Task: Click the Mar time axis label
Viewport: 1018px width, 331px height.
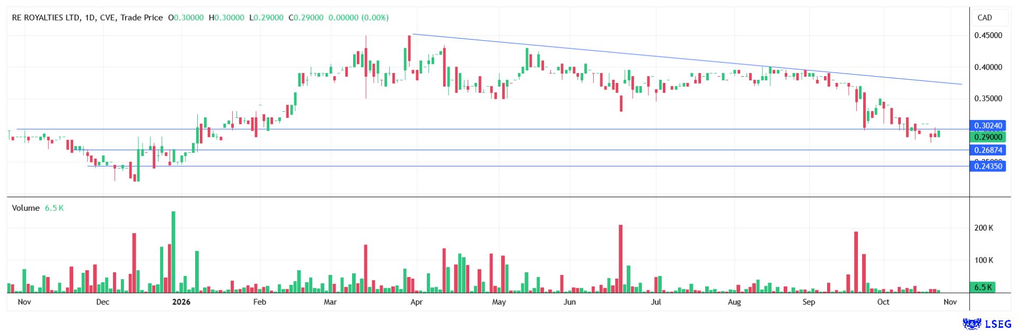Action: point(330,302)
